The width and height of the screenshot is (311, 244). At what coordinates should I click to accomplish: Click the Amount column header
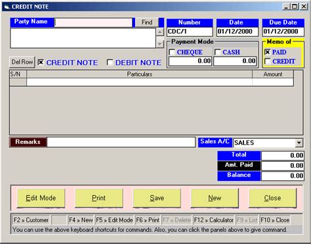point(273,74)
